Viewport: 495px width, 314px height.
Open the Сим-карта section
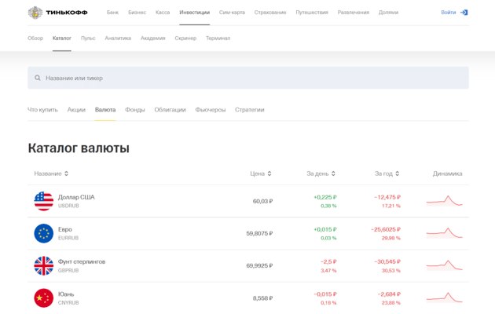pyautogui.click(x=232, y=13)
